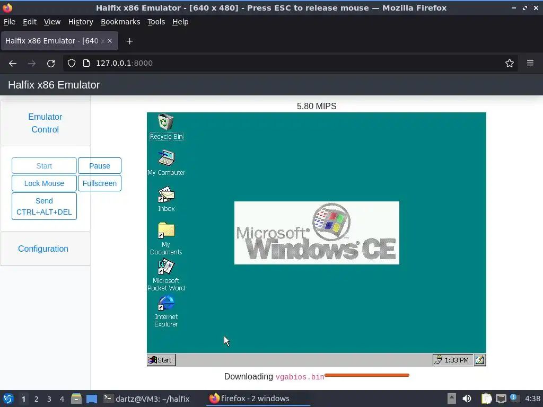Screen dimensions: 543x407
Task: Open the Firefox hamburger menu
Action: 530,64
